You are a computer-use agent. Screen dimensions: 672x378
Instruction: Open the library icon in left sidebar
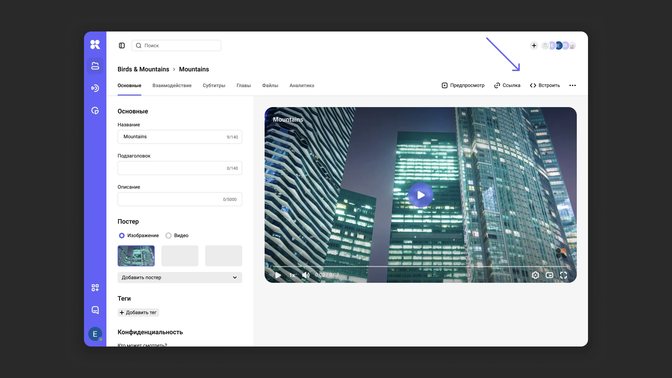pos(95,66)
